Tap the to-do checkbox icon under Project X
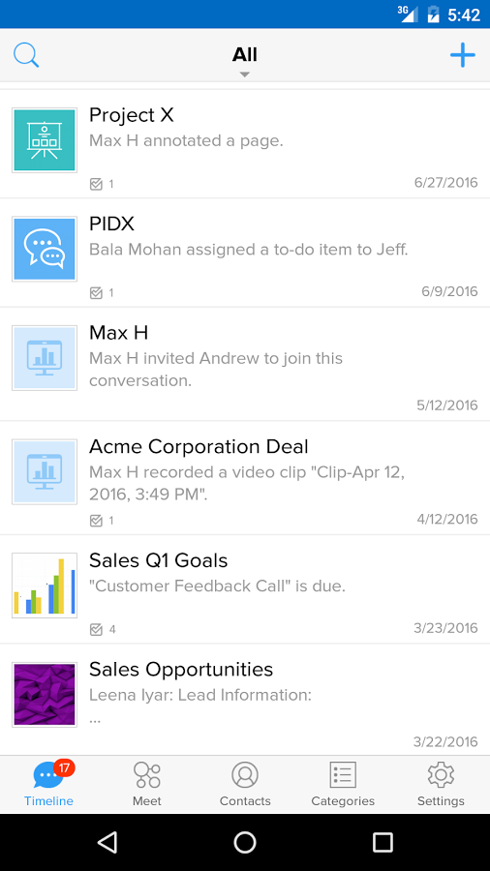Screen dimensions: 490x871 point(96,184)
